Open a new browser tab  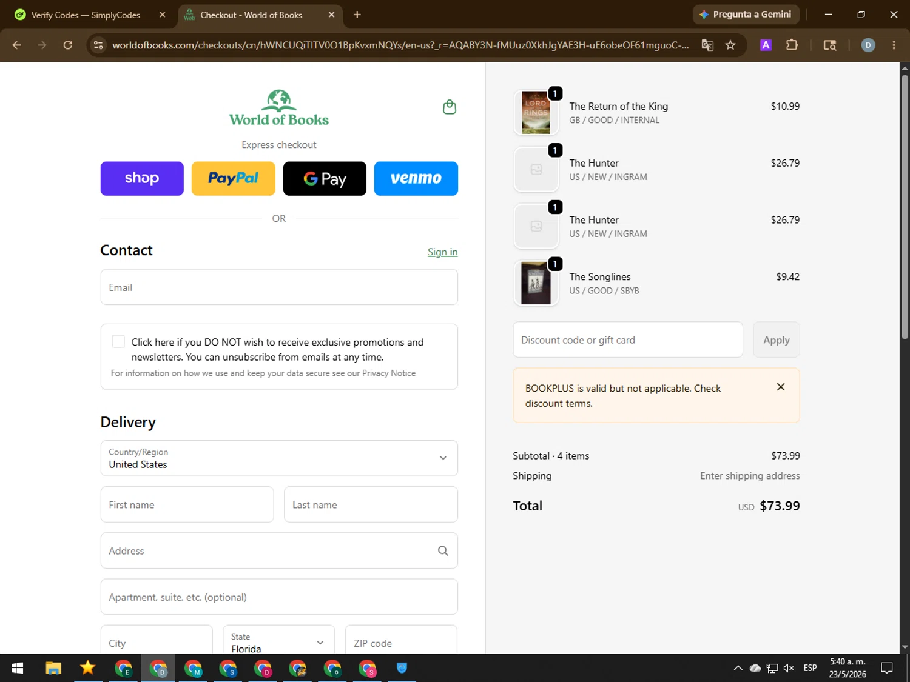(357, 15)
